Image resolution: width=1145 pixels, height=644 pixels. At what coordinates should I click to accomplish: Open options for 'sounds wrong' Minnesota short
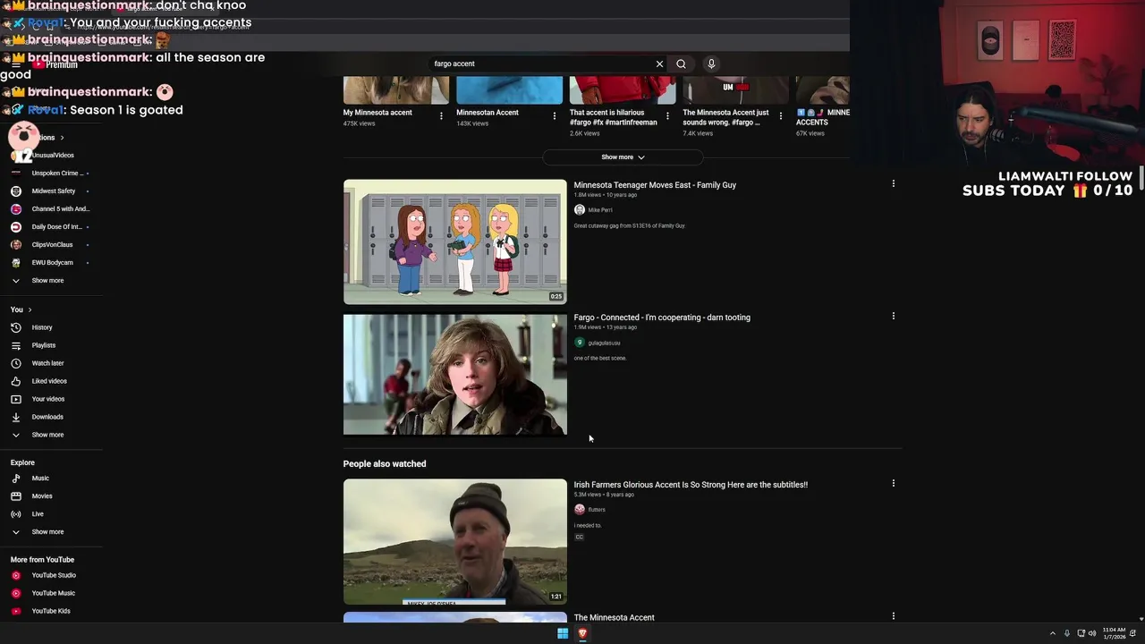[780, 116]
